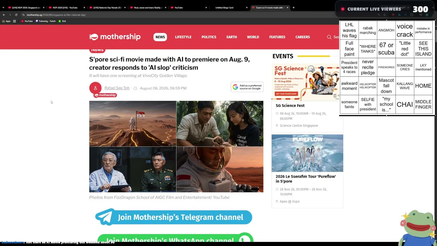Click the Science Centre Singapore location
The image size is (437, 246).
(x=299, y=126)
